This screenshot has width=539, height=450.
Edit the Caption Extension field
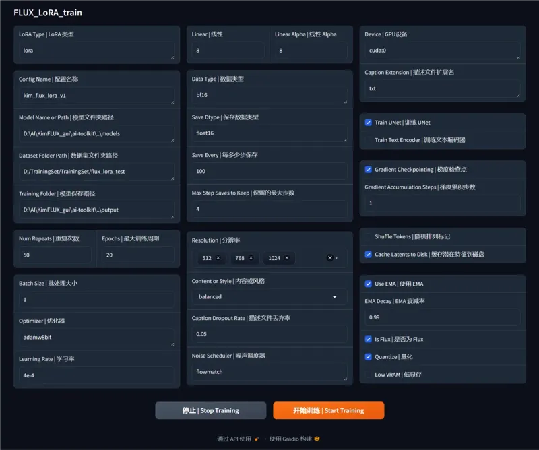pos(443,88)
